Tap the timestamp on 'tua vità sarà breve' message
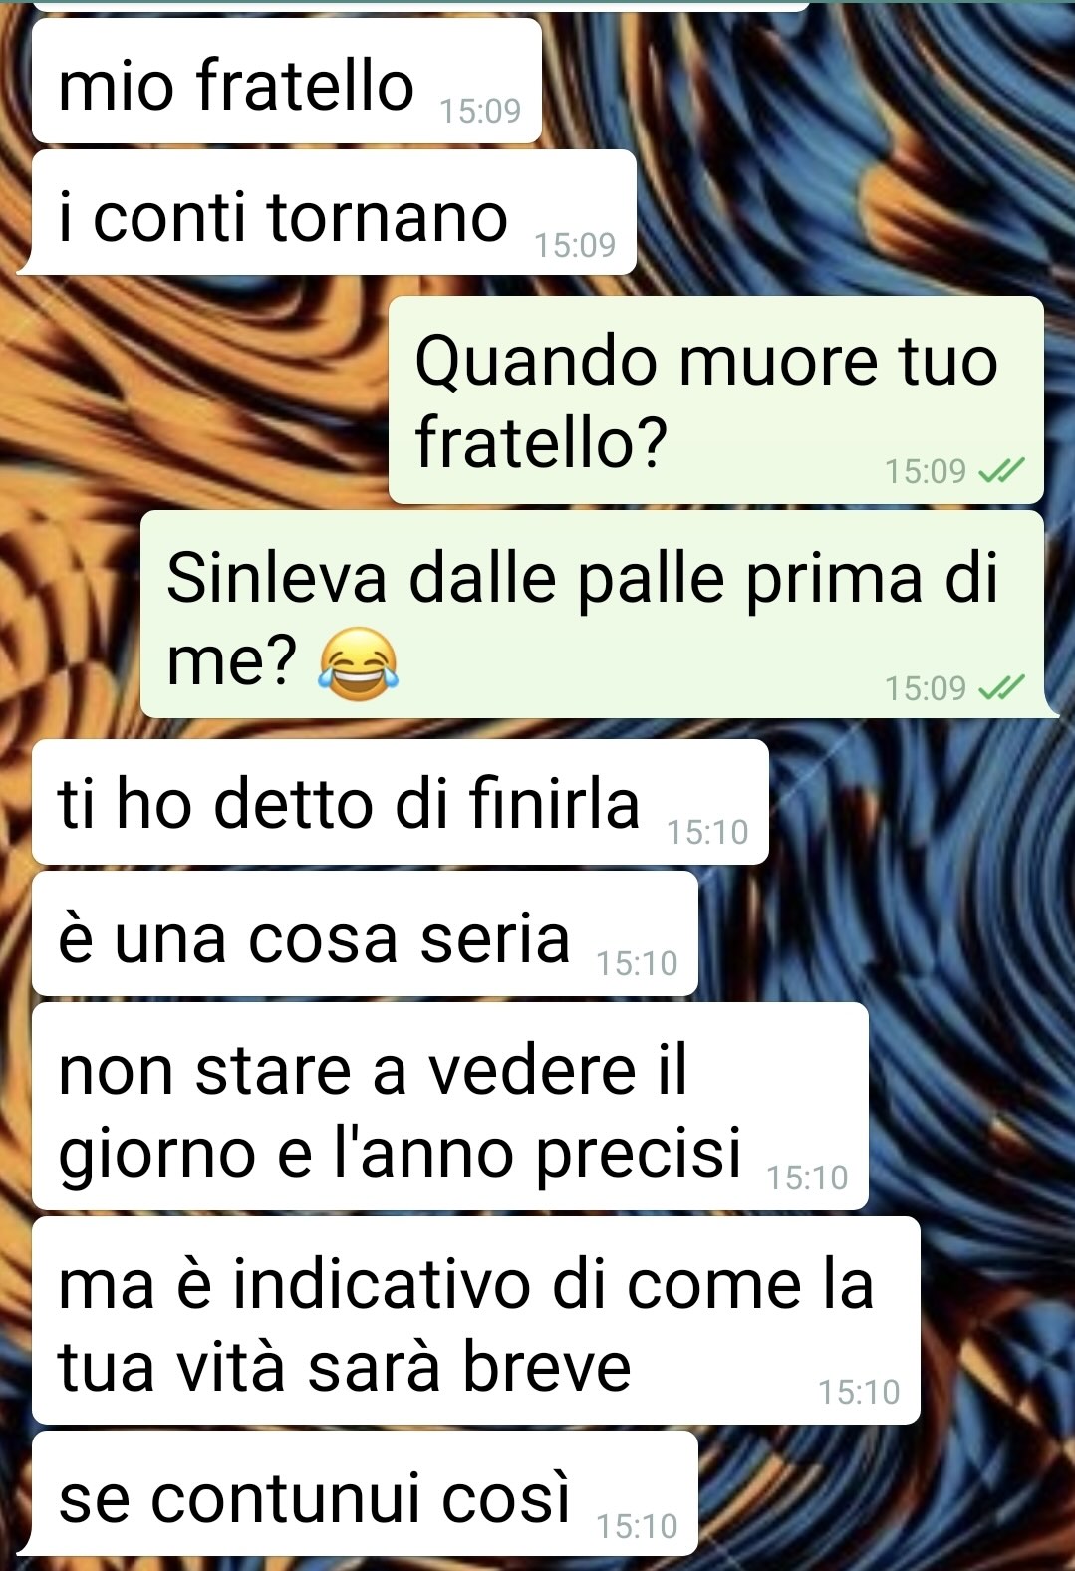This screenshot has height=1571, width=1075. tap(859, 1392)
